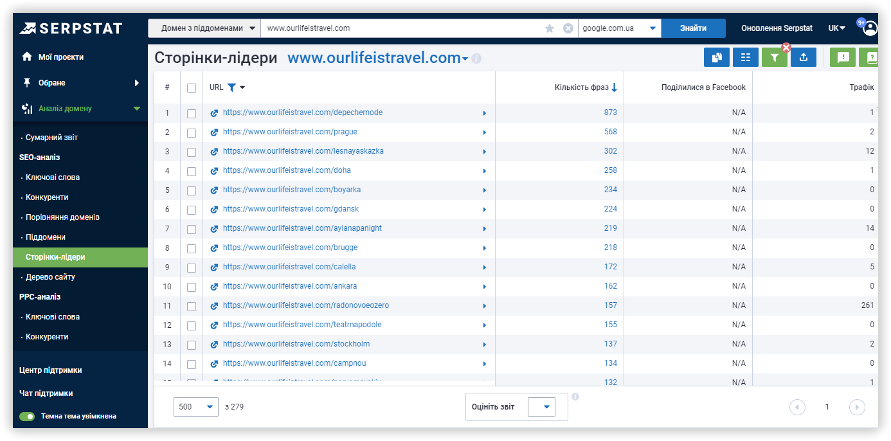Image resolution: width=891 pixels, height=441 pixels.
Task: Open column settings toolbar icon
Action: [746, 57]
